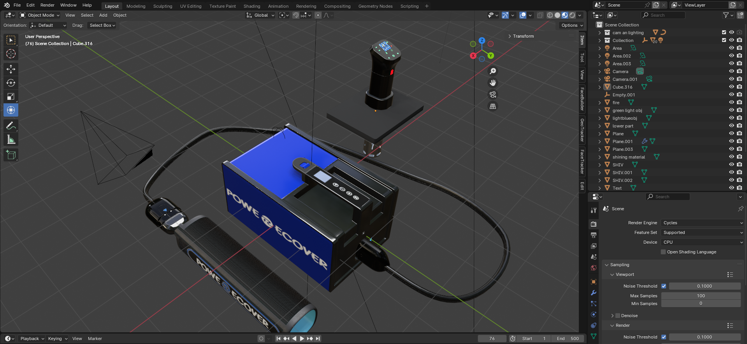Viewport: 747px width, 344px height.
Task: Open the Render menu
Action: pos(47,5)
